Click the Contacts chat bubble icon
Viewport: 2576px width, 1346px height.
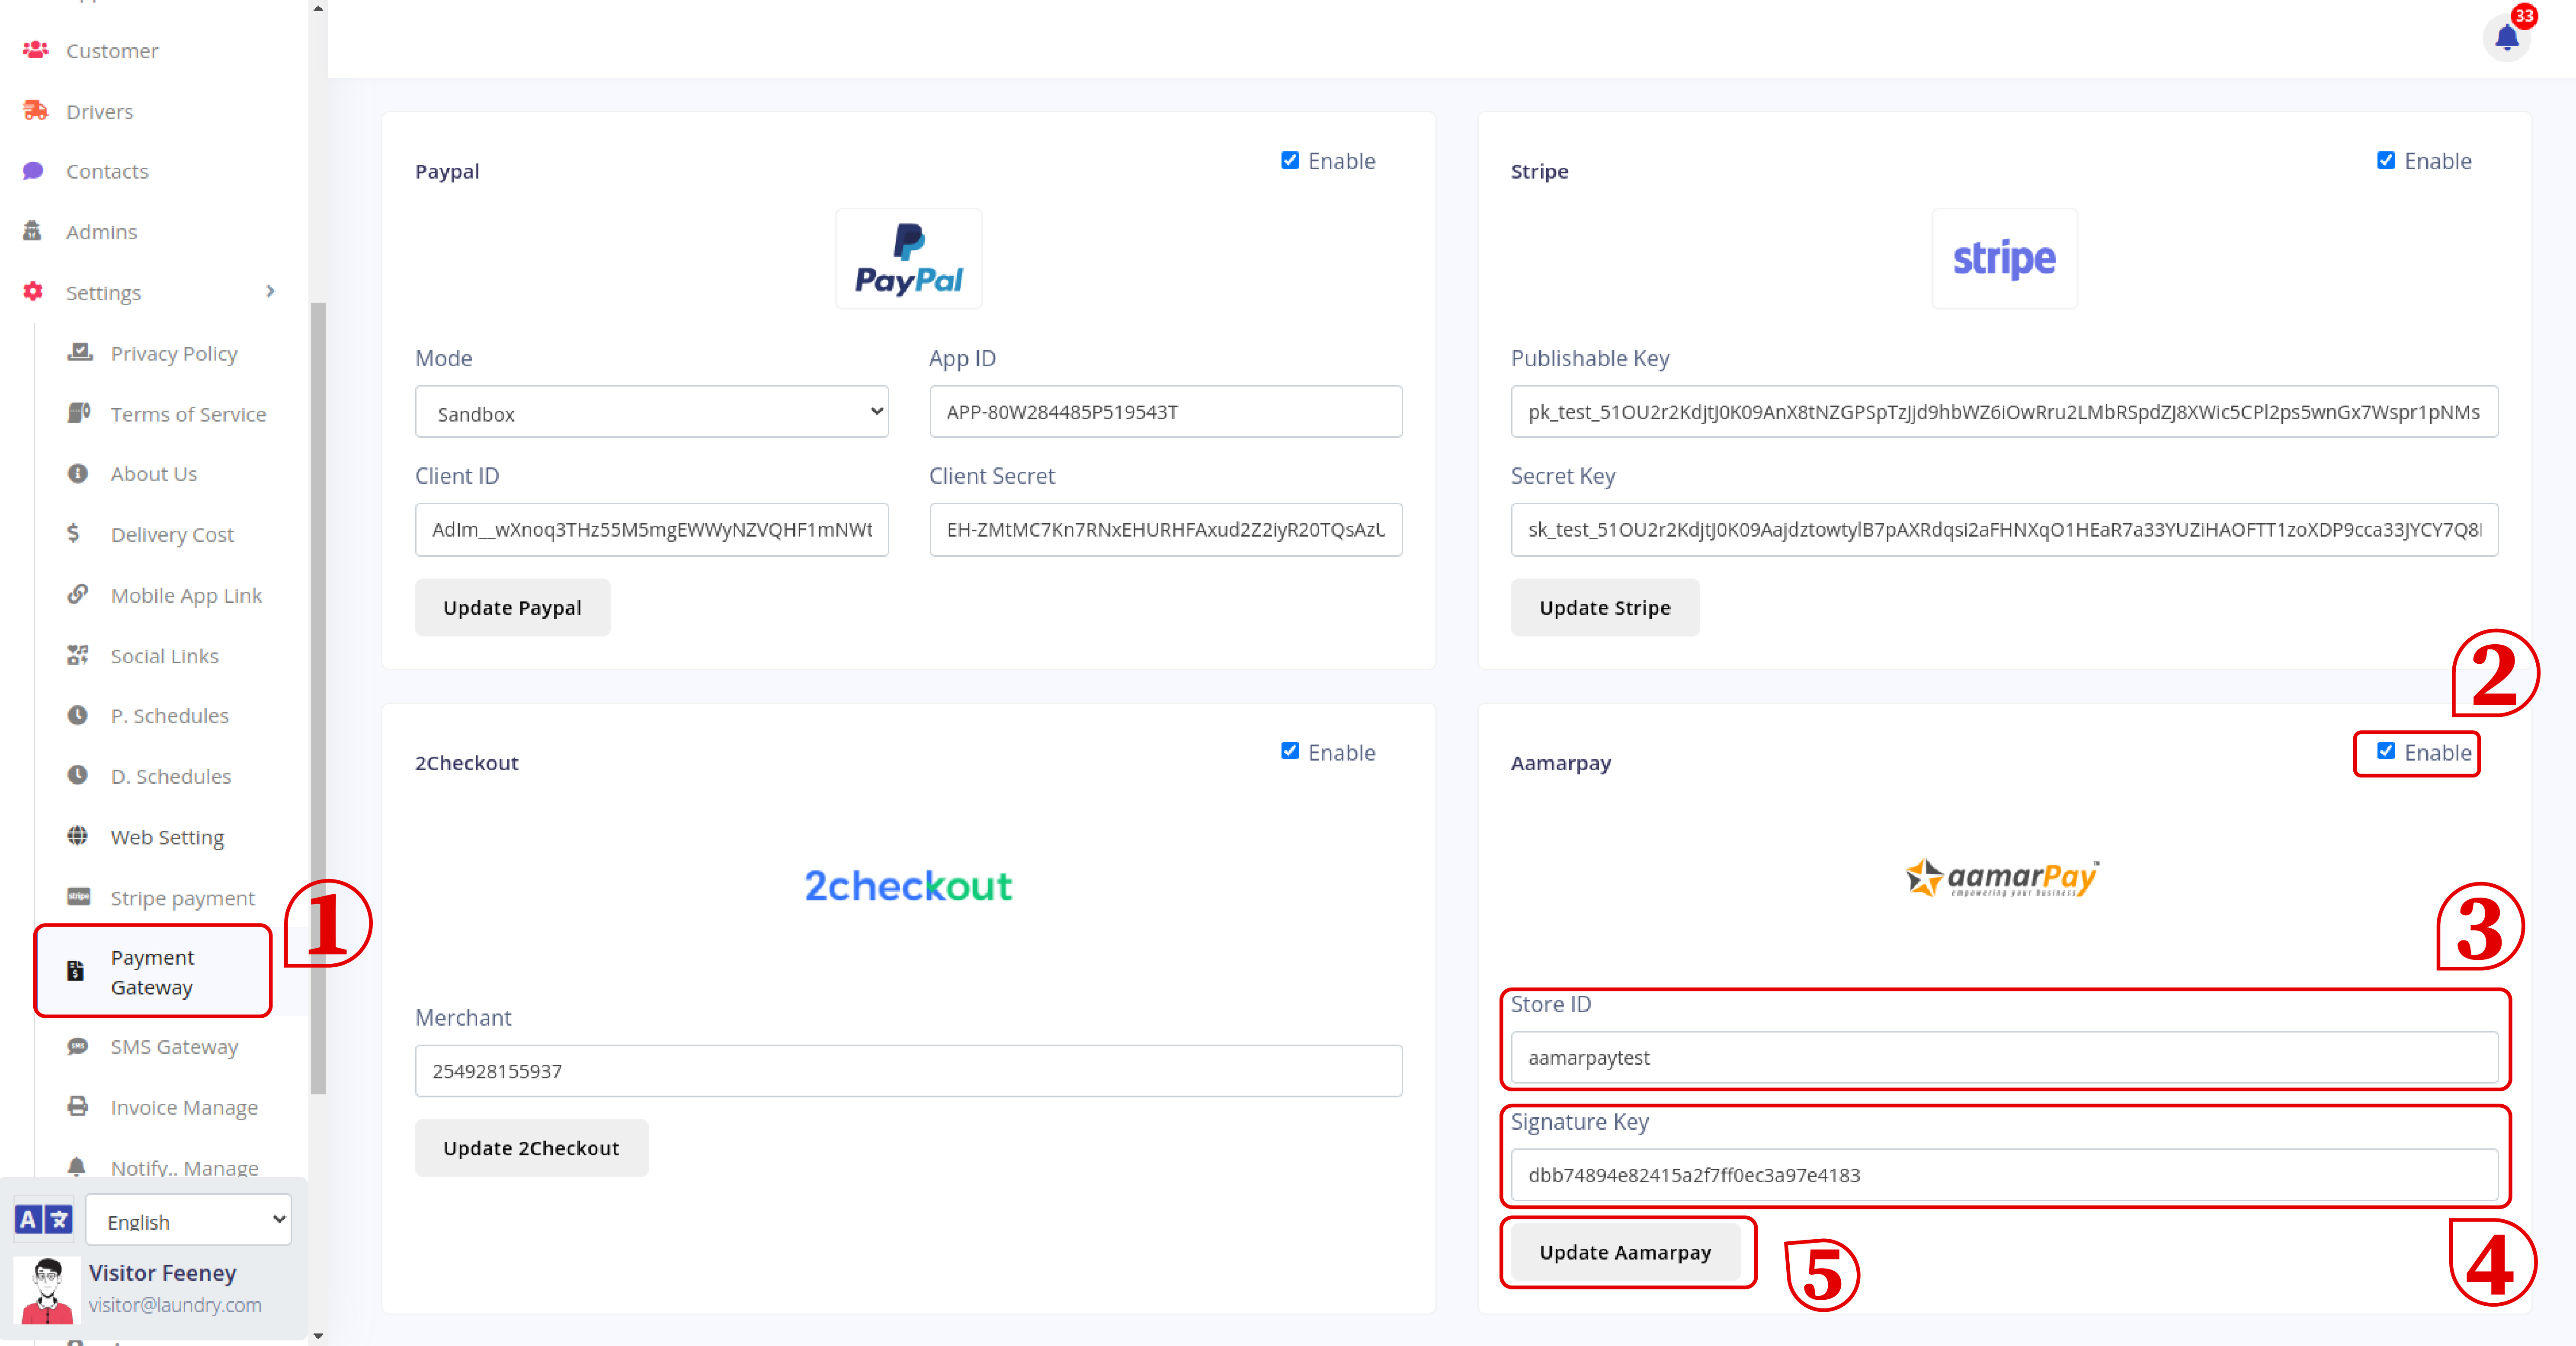[x=33, y=171]
